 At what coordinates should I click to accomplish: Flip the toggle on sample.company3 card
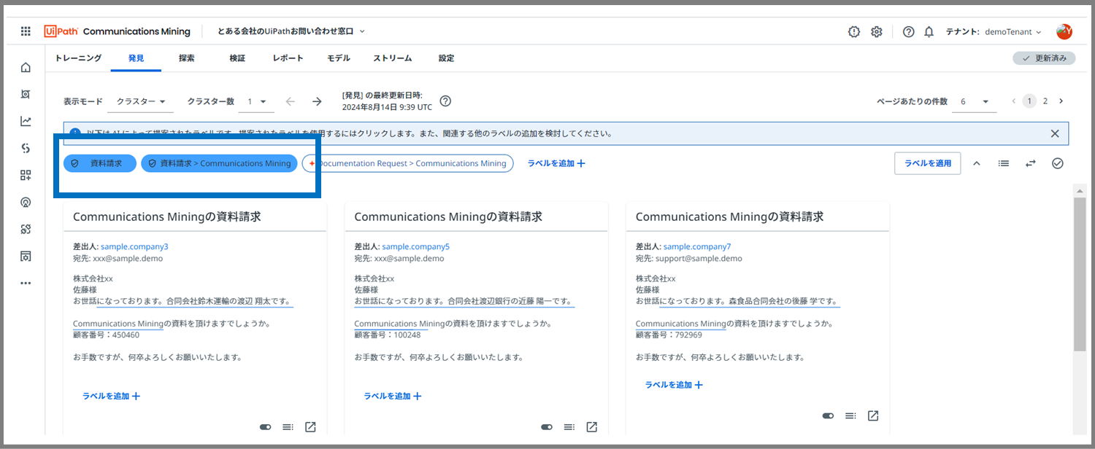265,426
